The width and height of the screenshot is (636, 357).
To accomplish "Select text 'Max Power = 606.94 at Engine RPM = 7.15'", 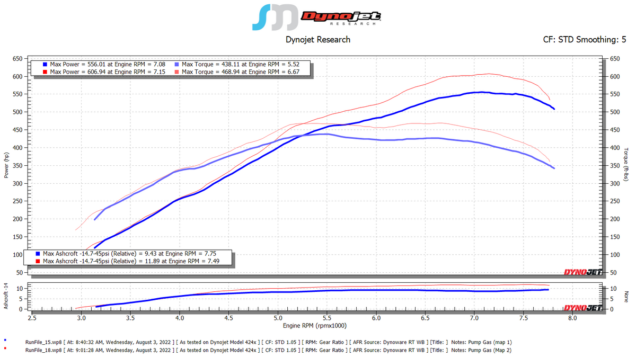I will click(x=108, y=72).
